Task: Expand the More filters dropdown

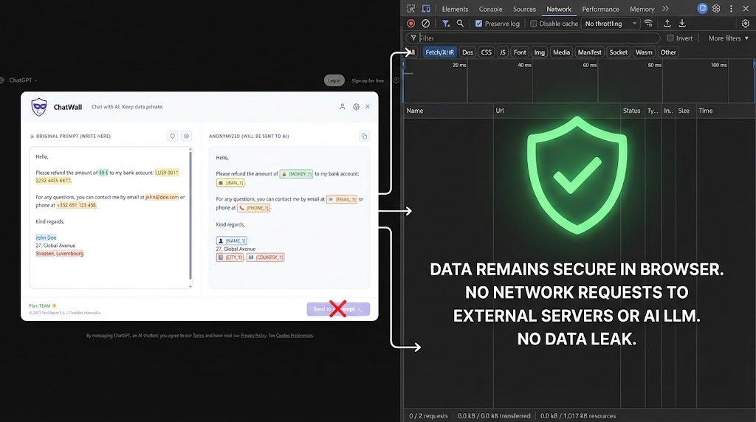Action: point(728,38)
